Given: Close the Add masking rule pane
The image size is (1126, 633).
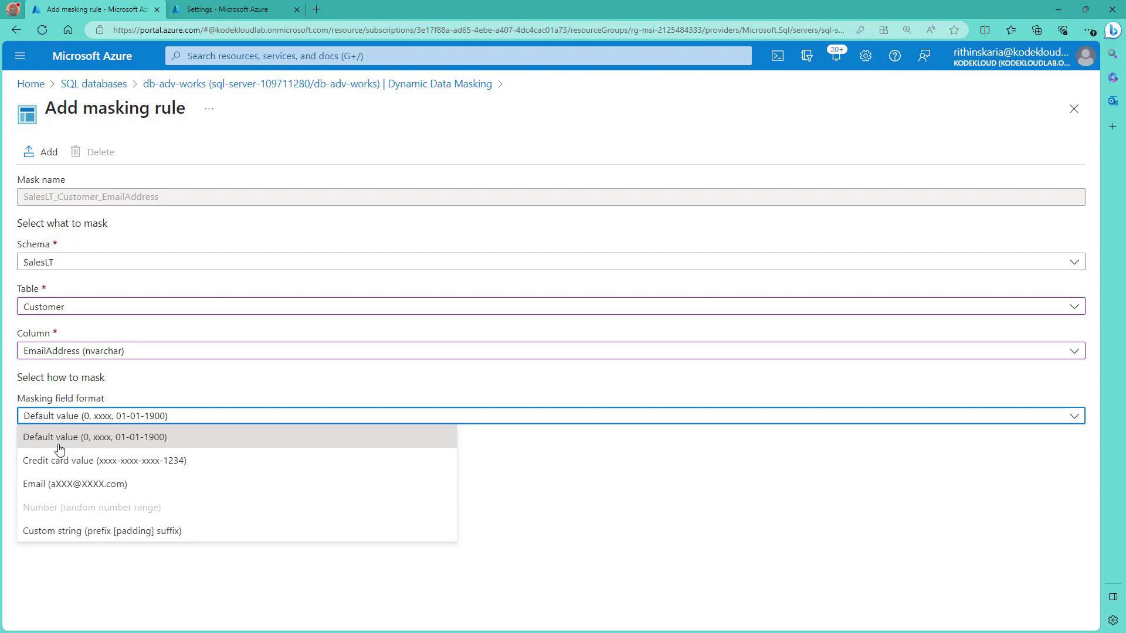Looking at the screenshot, I should (1073, 109).
